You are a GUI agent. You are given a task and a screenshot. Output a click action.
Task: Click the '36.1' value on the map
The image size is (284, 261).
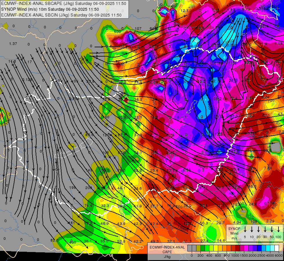pos(88,241)
